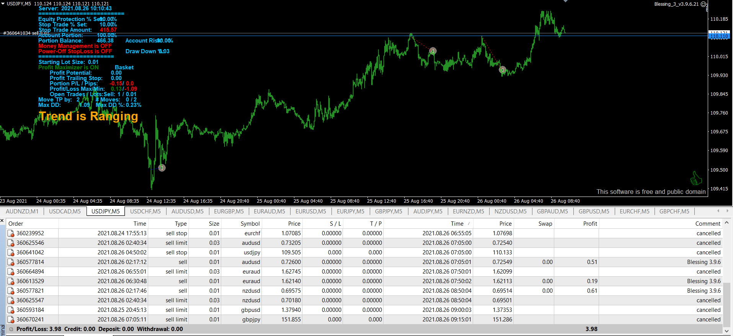Viewport: 733px width, 336px height.
Task: Sort orders by the Profit column header
Action: pyautogui.click(x=589, y=224)
